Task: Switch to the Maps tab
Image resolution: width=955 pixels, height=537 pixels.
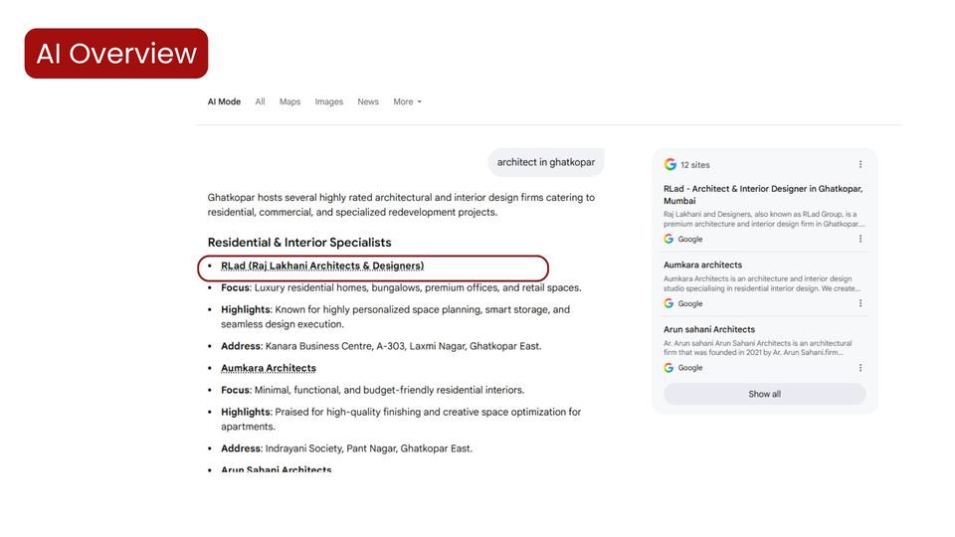Action: point(289,101)
